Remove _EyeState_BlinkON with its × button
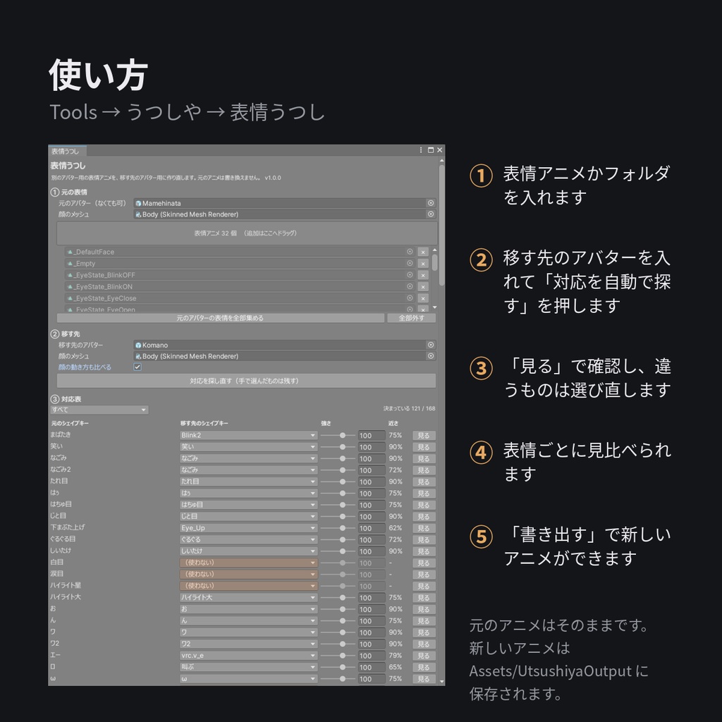This screenshot has height=722, width=722. [423, 286]
